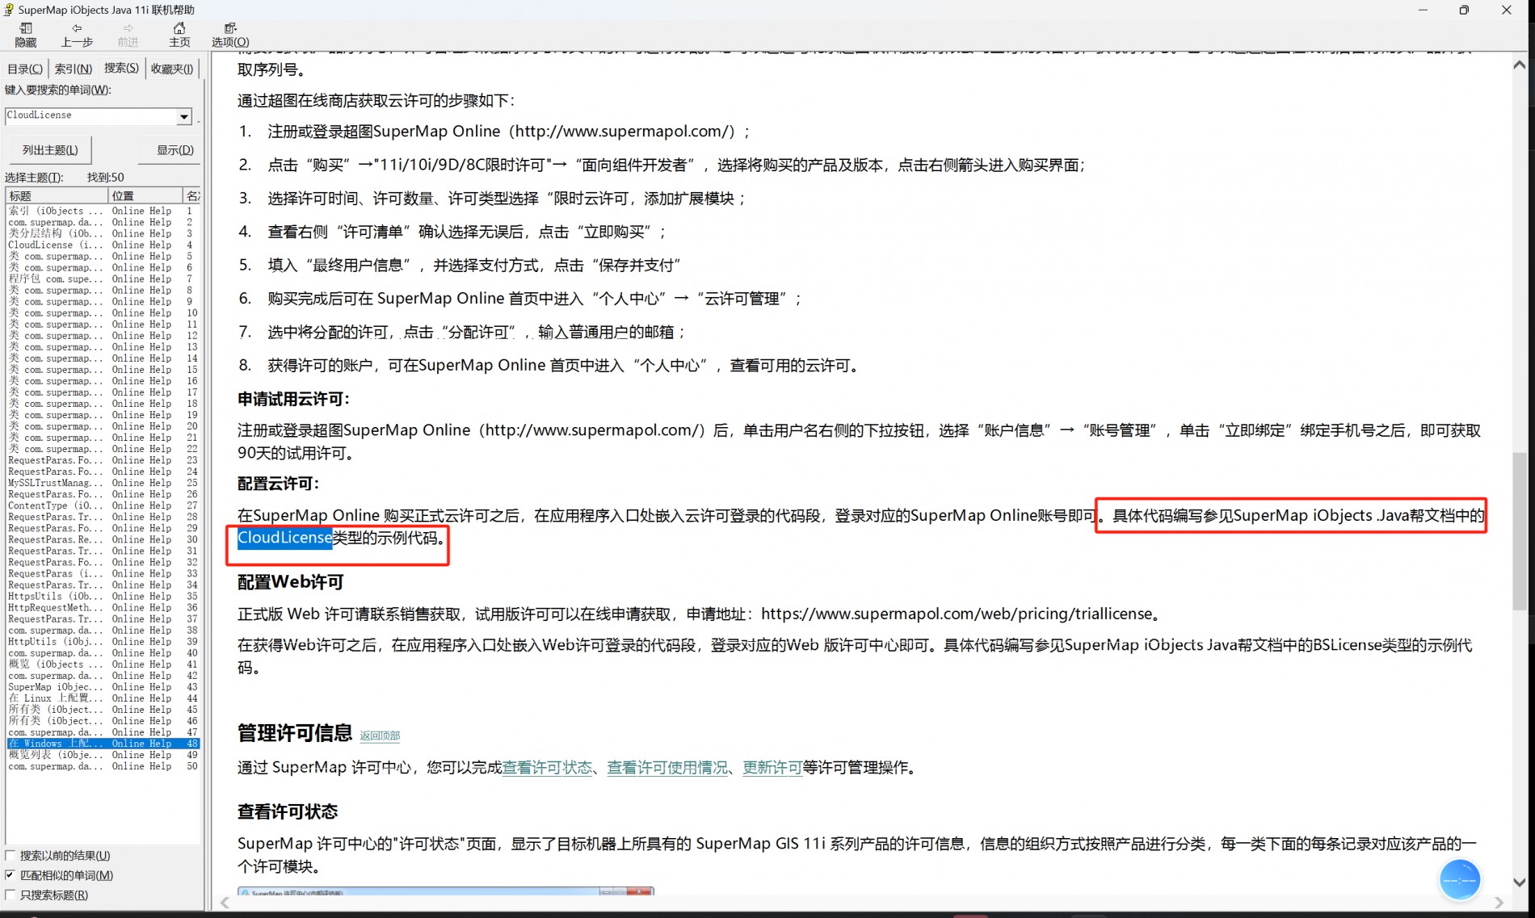Select result row 7 程序包 com.supe
Screen dimensions: 1535x918
[103, 279]
